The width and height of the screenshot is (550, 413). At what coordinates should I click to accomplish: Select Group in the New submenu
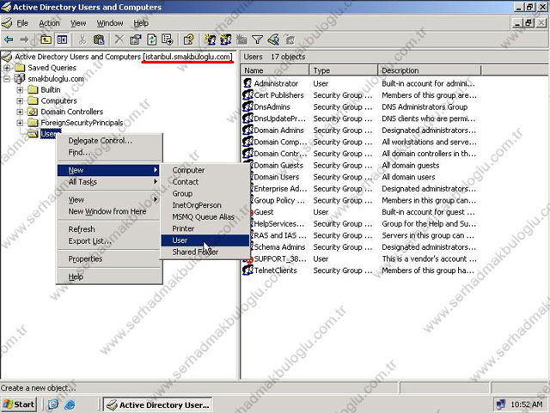coord(205,193)
